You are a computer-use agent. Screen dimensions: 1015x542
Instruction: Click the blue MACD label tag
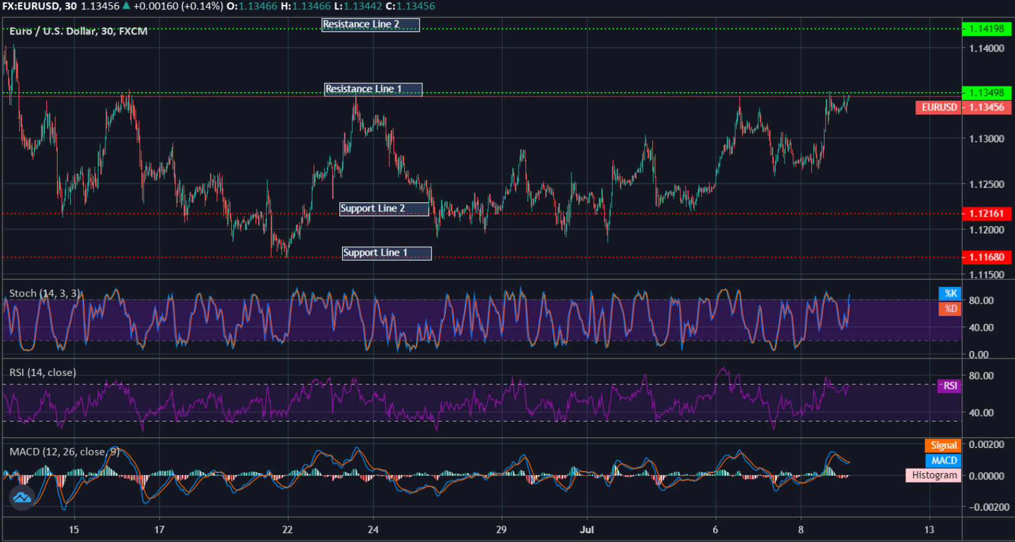click(943, 461)
